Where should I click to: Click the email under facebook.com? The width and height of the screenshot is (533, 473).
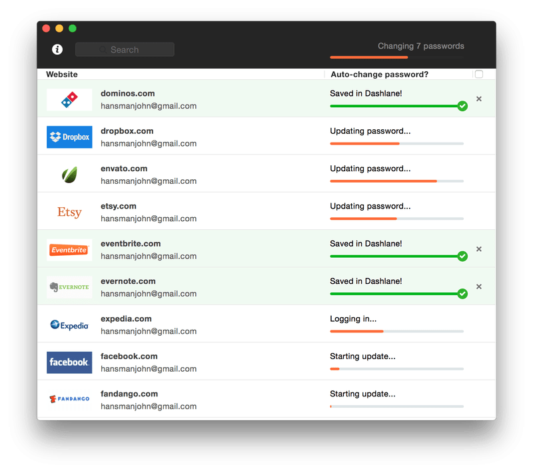coord(149,368)
